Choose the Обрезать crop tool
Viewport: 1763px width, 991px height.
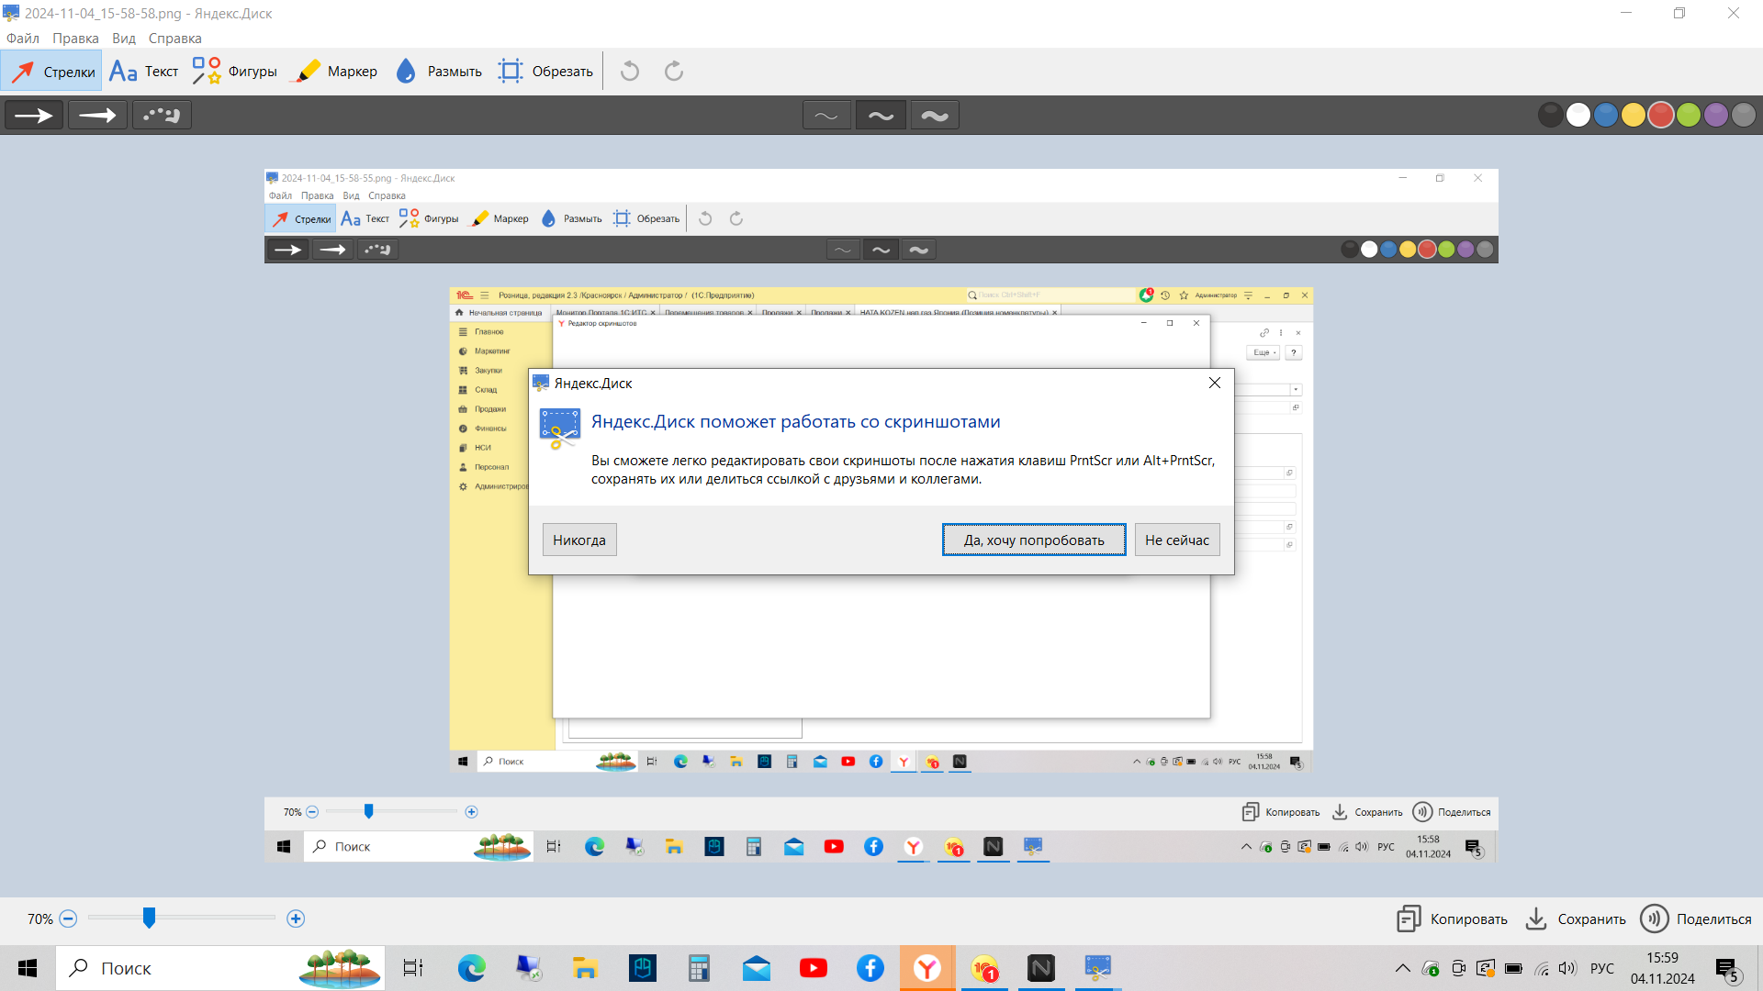coord(545,72)
